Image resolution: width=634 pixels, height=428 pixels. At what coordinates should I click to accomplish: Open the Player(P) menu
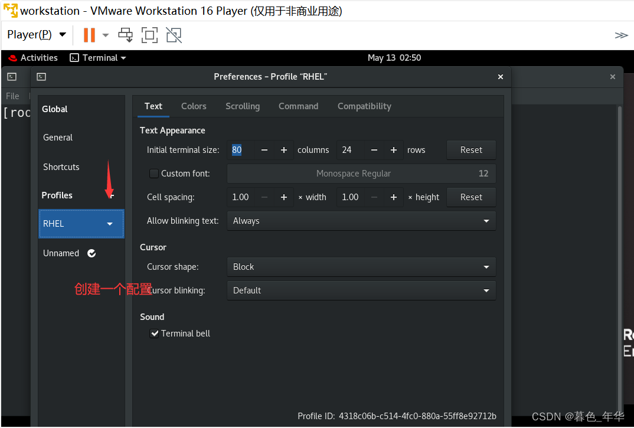tap(37, 34)
